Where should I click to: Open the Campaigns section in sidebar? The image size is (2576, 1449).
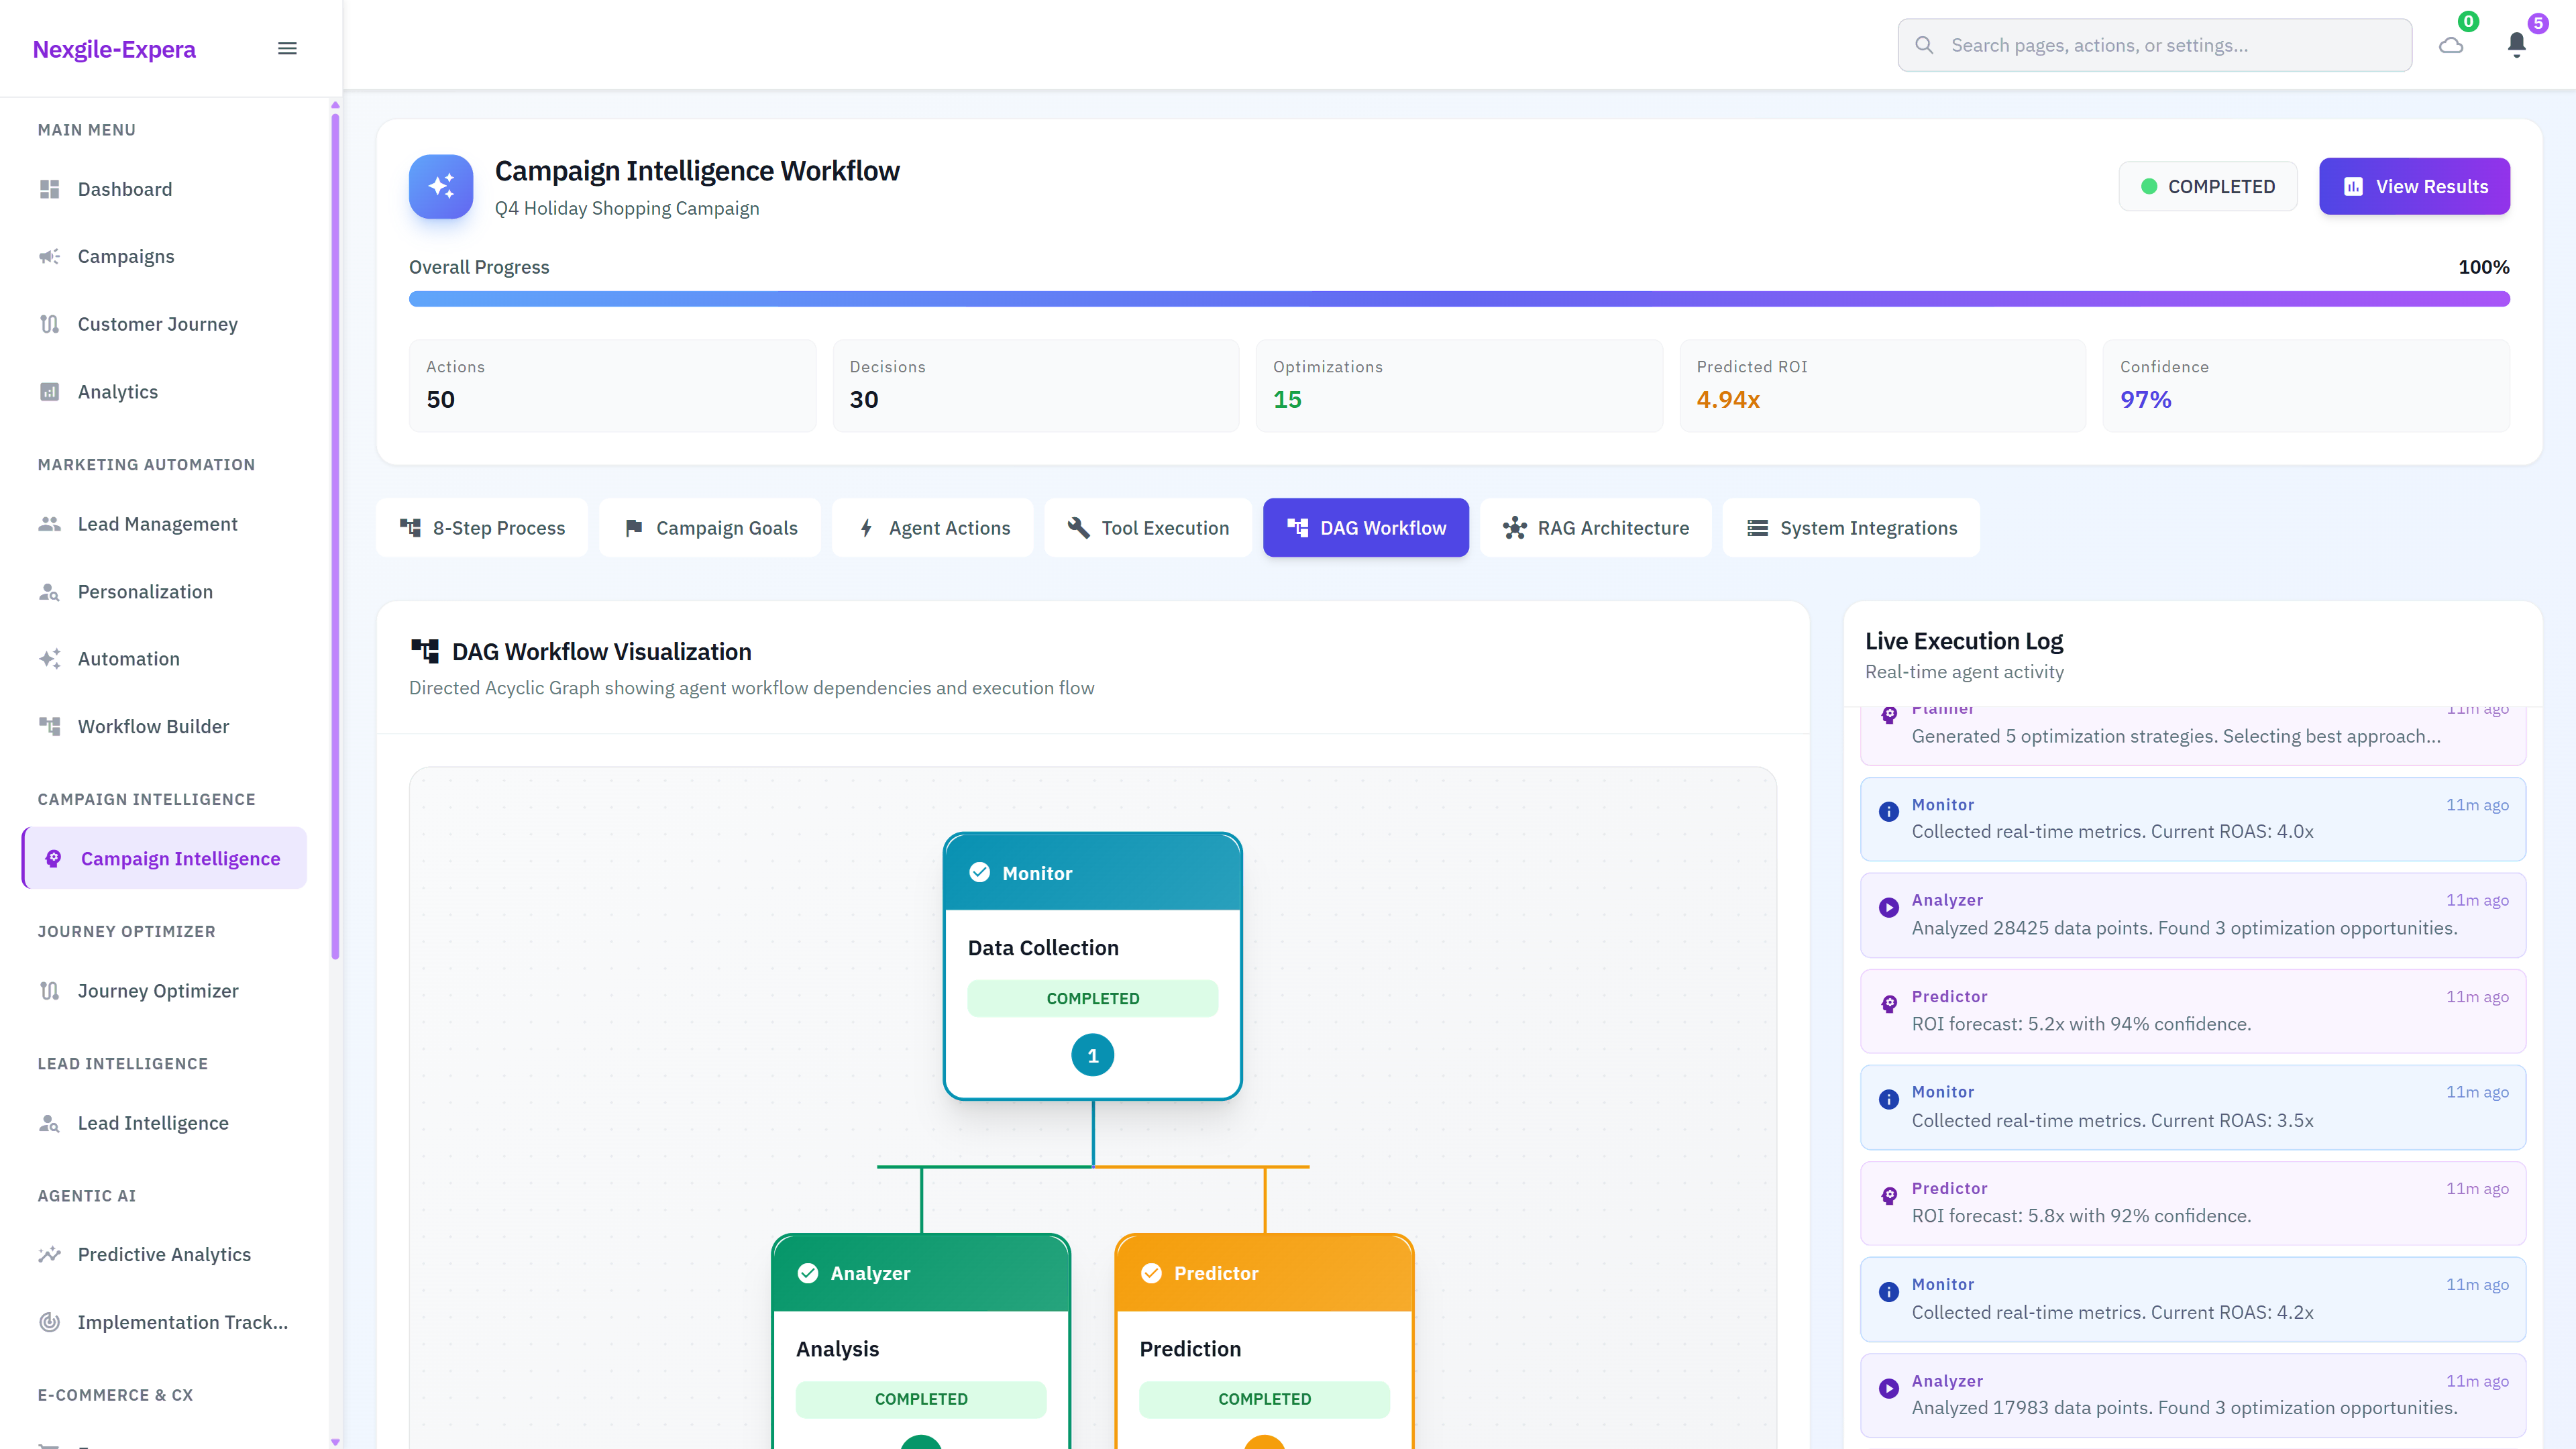click(126, 256)
